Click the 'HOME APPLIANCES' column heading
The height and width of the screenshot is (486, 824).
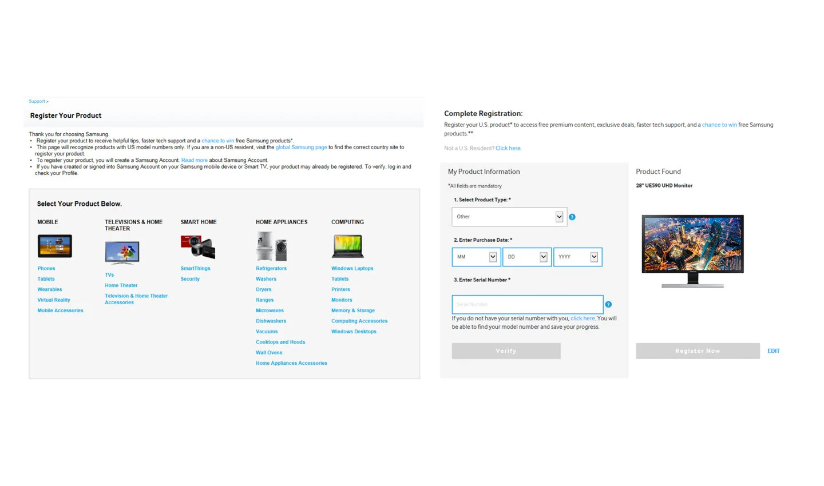[x=282, y=222]
